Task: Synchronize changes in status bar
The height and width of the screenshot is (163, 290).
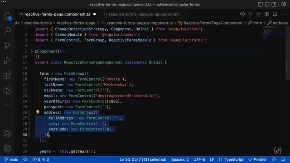Action: point(25,159)
